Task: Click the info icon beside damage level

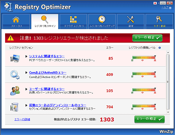Action: pos(160,48)
